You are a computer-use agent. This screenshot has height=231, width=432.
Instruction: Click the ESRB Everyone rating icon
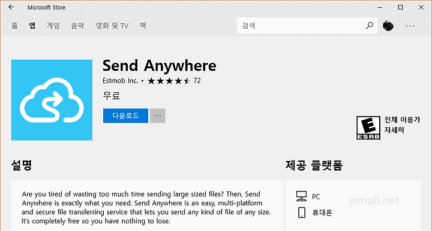(x=368, y=127)
